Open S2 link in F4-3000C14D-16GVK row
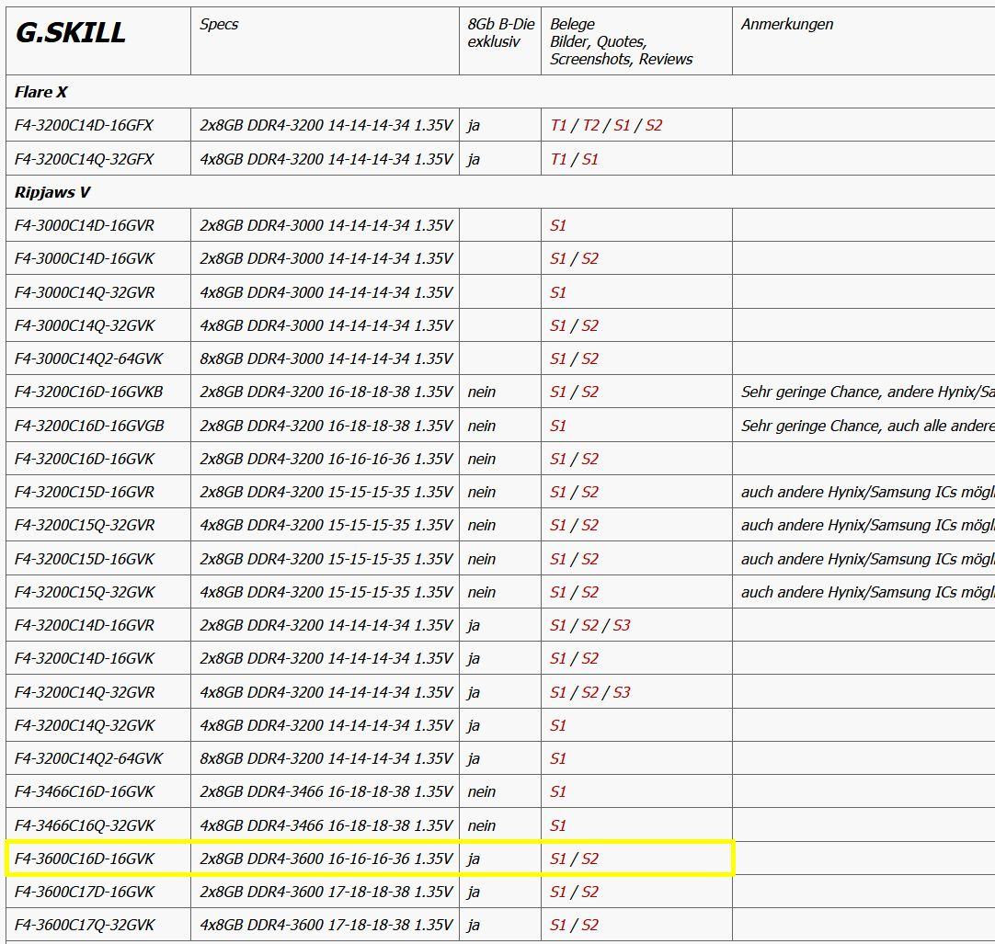Image resolution: width=995 pixels, height=944 pixels. coord(589,258)
